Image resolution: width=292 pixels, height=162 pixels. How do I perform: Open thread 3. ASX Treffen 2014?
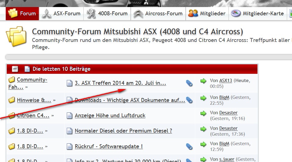[120, 83]
